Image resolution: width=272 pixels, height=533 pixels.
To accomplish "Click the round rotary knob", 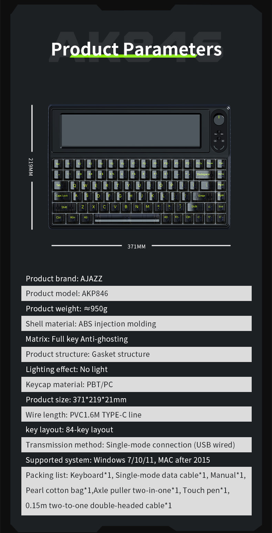I will 219,120.
